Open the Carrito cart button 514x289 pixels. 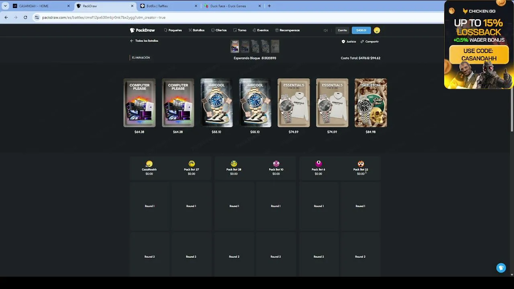click(x=342, y=30)
